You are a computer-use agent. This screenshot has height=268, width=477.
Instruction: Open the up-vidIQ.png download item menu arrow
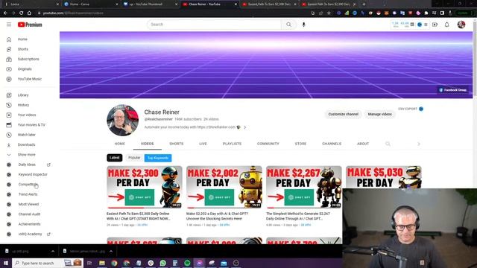[x=53, y=252]
